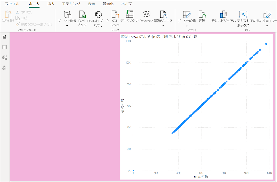Expand the 最近のソース dropdown arrow
277x182 pixels.
point(163,26)
